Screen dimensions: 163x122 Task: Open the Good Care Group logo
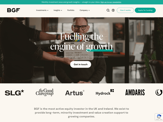point(45,92)
